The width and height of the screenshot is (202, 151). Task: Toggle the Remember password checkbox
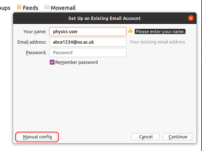[52, 62]
